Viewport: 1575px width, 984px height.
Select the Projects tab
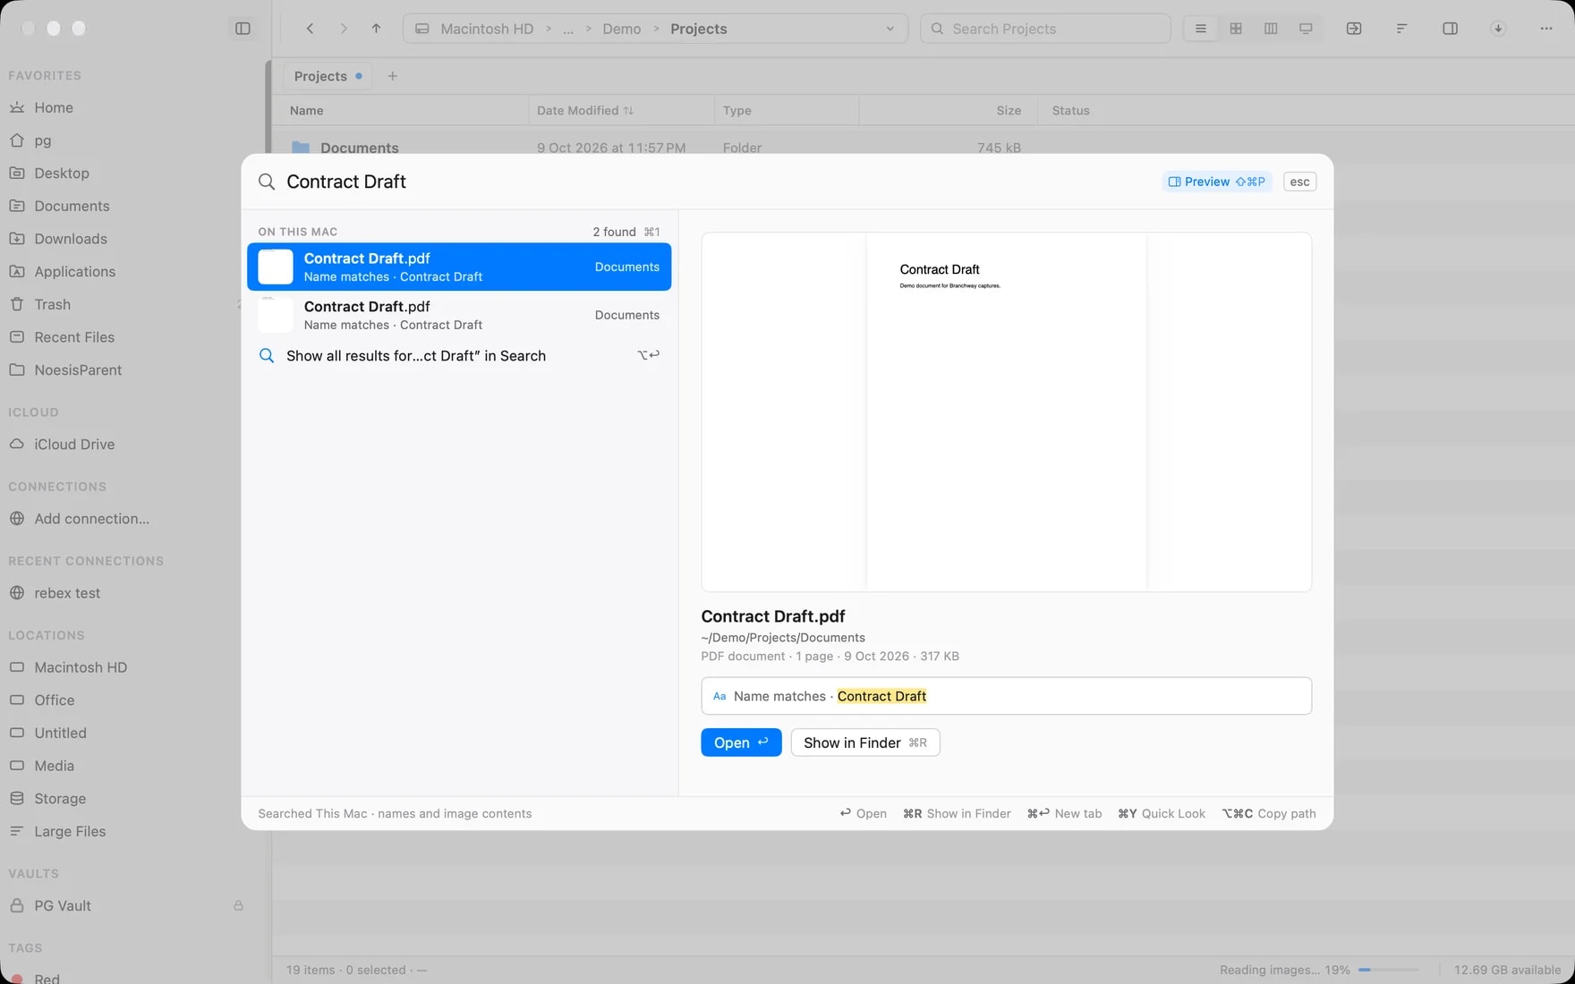click(x=328, y=76)
